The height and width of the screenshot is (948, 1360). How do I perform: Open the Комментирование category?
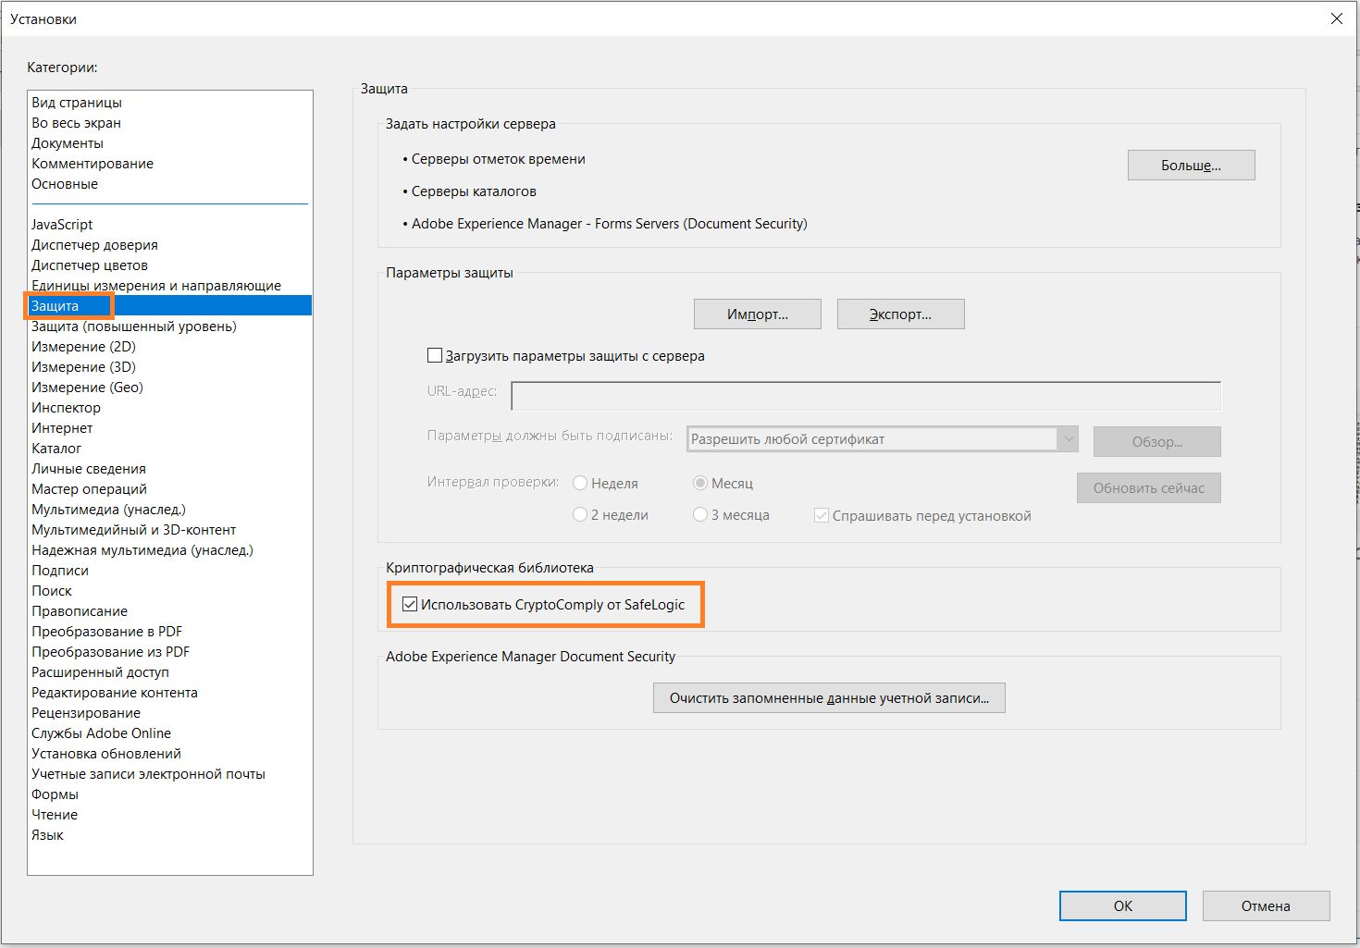[170, 164]
